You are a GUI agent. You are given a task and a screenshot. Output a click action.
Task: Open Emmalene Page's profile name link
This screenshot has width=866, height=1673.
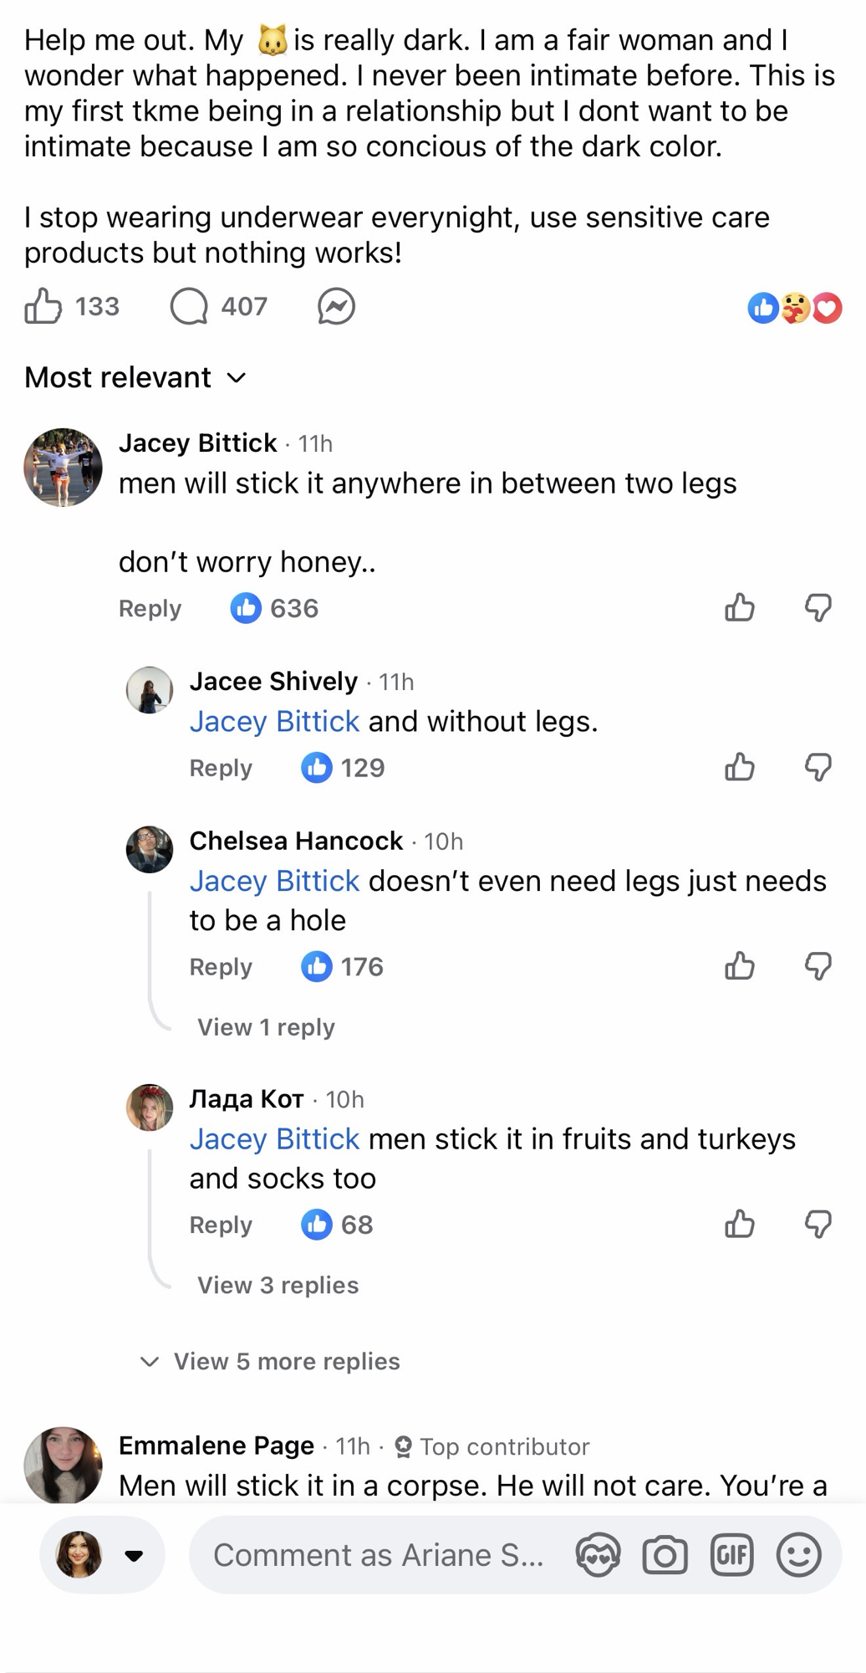tap(216, 1445)
